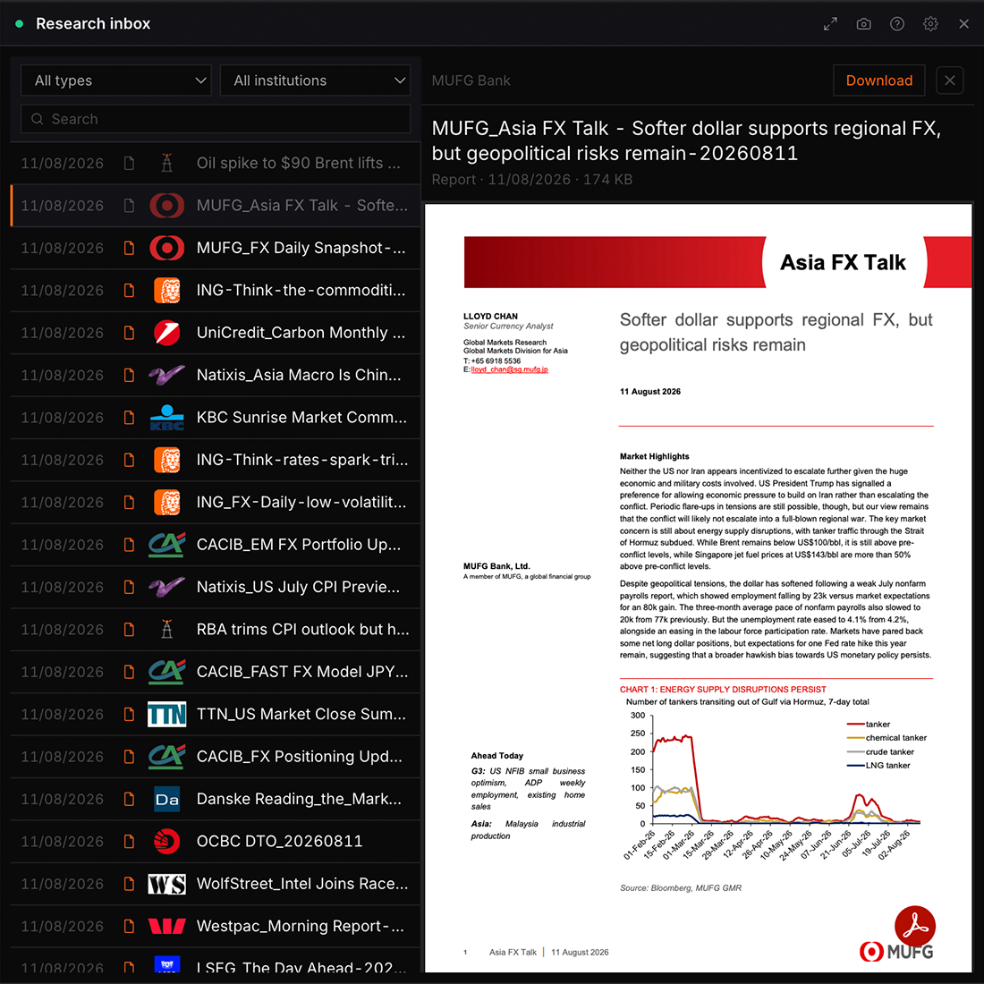984x984 pixels.
Task: Click the magnifier icon in search box
Action: pyautogui.click(x=37, y=119)
